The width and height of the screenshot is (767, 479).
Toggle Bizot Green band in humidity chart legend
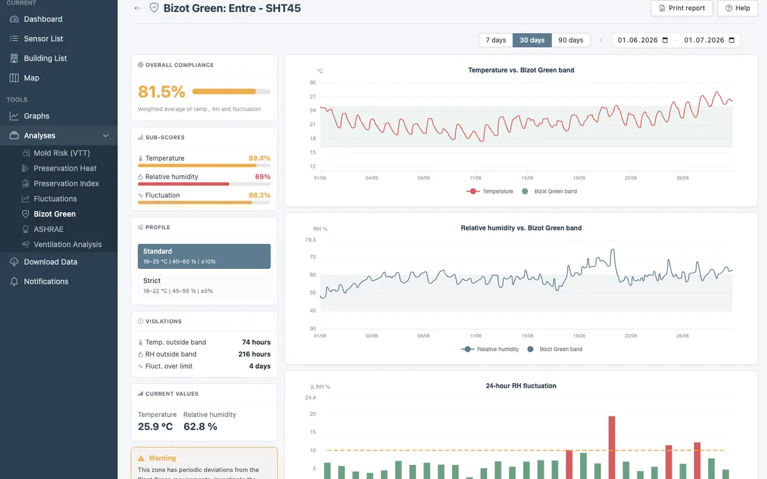[x=555, y=349]
